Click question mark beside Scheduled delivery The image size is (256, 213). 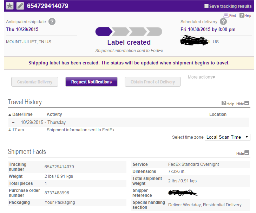click(x=223, y=21)
